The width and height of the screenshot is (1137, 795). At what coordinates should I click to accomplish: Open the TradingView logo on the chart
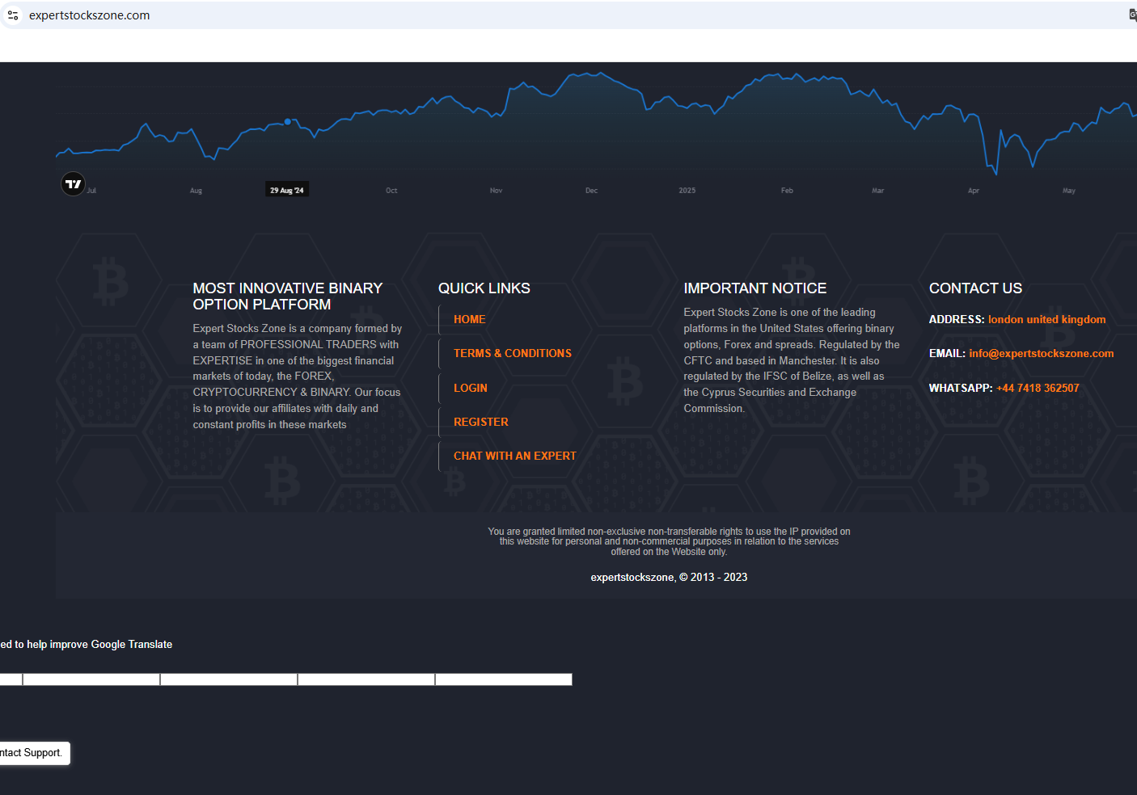click(x=74, y=184)
